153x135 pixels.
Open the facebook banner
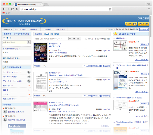point(17,126)
